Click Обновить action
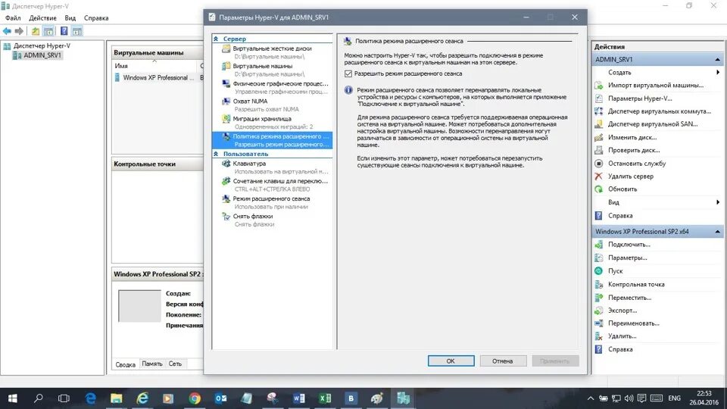Image resolution: width=727 pixels, height=409 pixels. coord(622,189)
